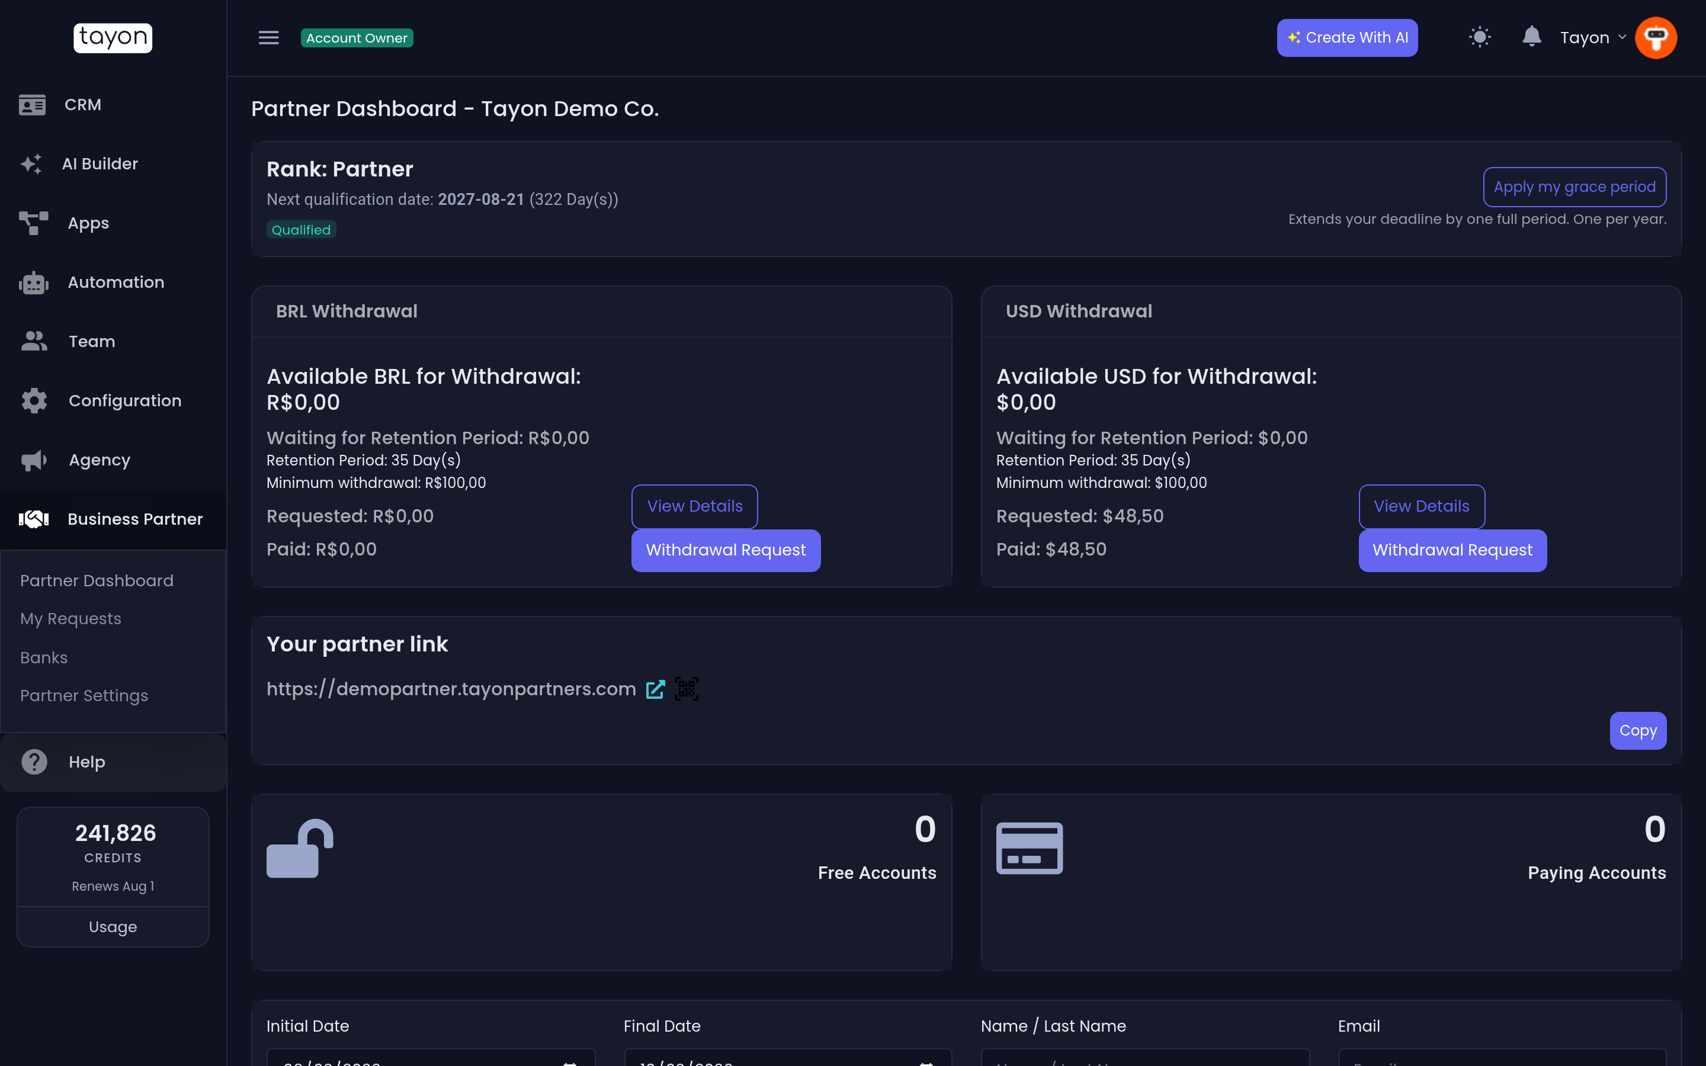The image size is (1706, 1066).
Task: Click the Automation robot icon
Action: tap(33, 282)
